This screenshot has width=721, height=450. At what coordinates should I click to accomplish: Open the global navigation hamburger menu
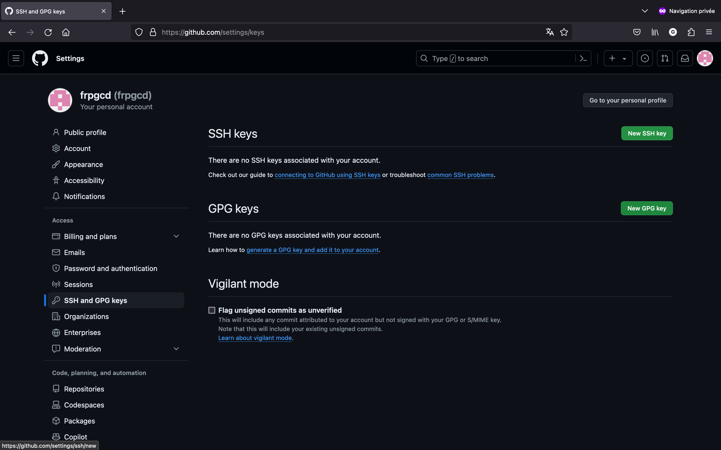[16, 58]
